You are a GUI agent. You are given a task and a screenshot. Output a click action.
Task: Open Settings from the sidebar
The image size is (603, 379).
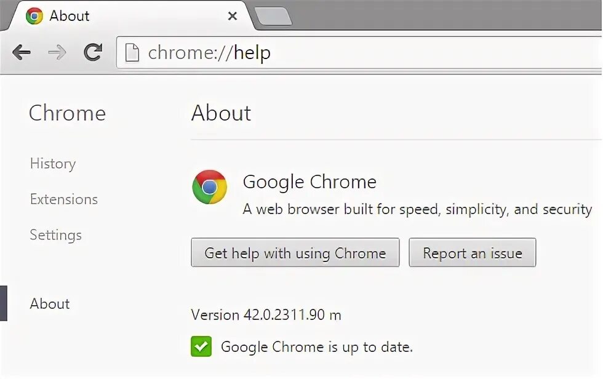point(56,235)
